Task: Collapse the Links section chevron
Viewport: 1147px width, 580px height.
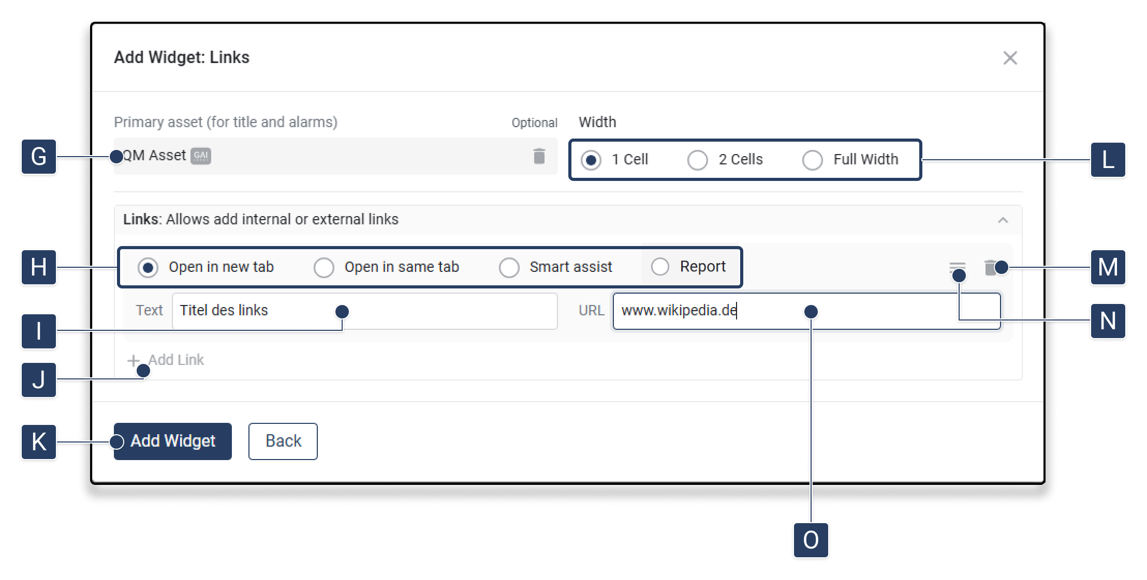Action: tap(1003, 220)
